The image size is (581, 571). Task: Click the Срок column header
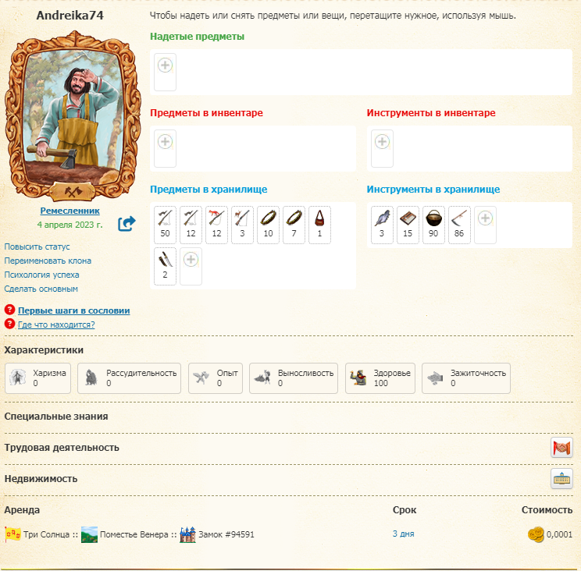click(x=405, y=510)
